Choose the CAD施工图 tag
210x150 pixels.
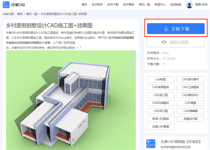[161, 95]
